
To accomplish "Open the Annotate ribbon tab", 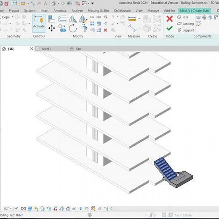I will pos(60,11).
